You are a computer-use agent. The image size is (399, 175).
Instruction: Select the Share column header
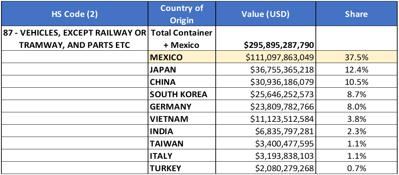356,14
